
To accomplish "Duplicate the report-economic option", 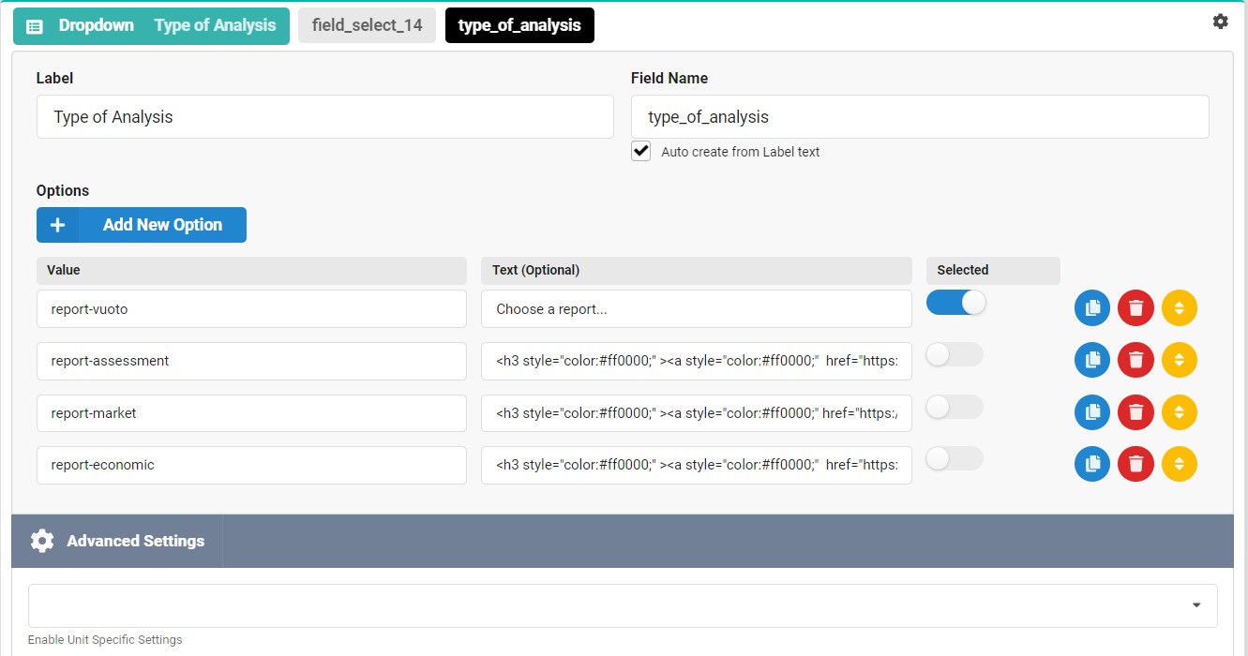I will coord(1091,463).
